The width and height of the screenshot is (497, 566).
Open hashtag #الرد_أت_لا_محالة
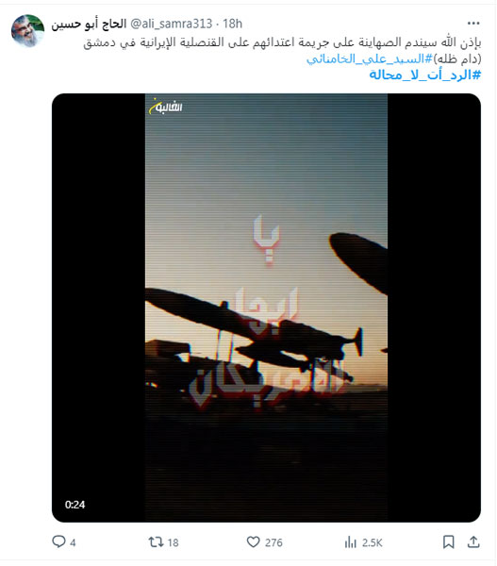(x=424, y=75)
